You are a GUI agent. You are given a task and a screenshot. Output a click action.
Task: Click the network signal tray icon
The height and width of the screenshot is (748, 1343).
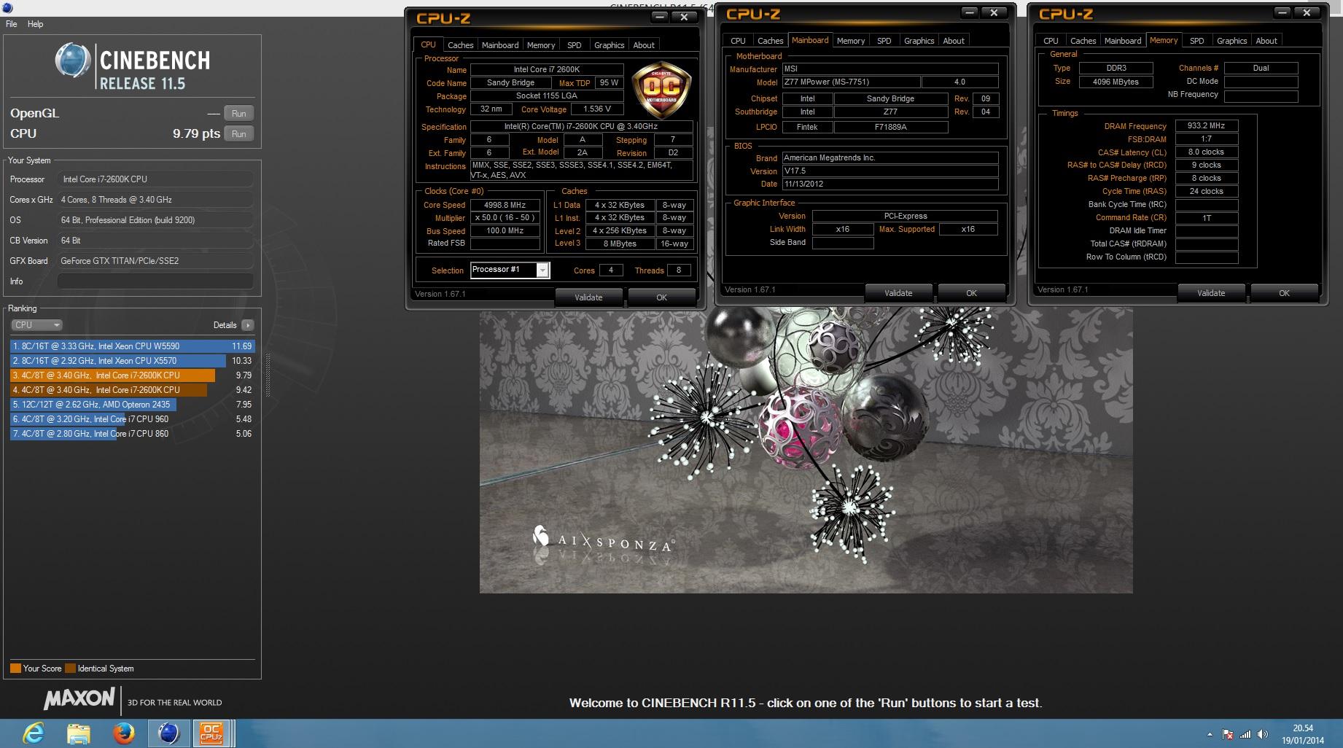pos(1245,734)
